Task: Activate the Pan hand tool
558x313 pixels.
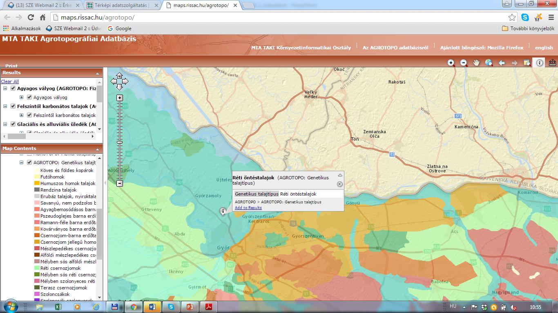Action: 476,63
